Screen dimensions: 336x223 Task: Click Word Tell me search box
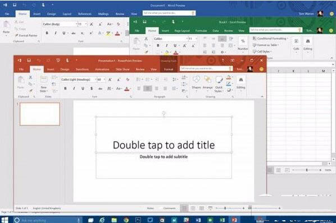coord(169,13)
